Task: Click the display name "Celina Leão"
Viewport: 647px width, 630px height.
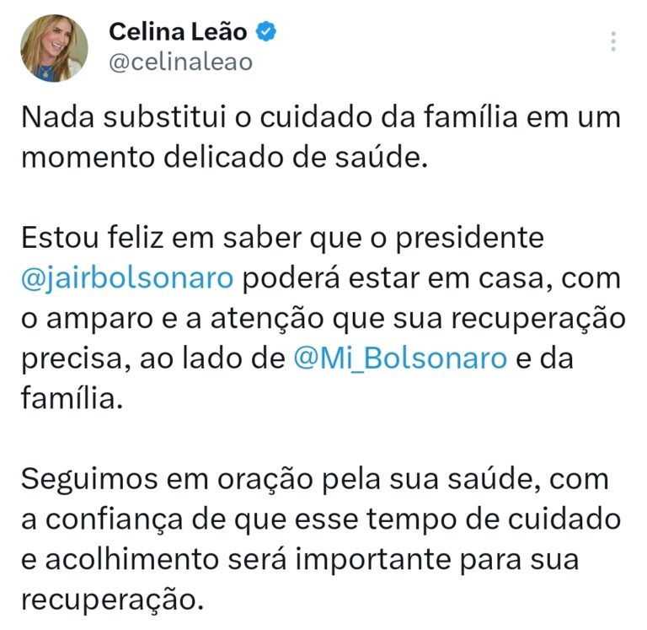Action: 178,33
